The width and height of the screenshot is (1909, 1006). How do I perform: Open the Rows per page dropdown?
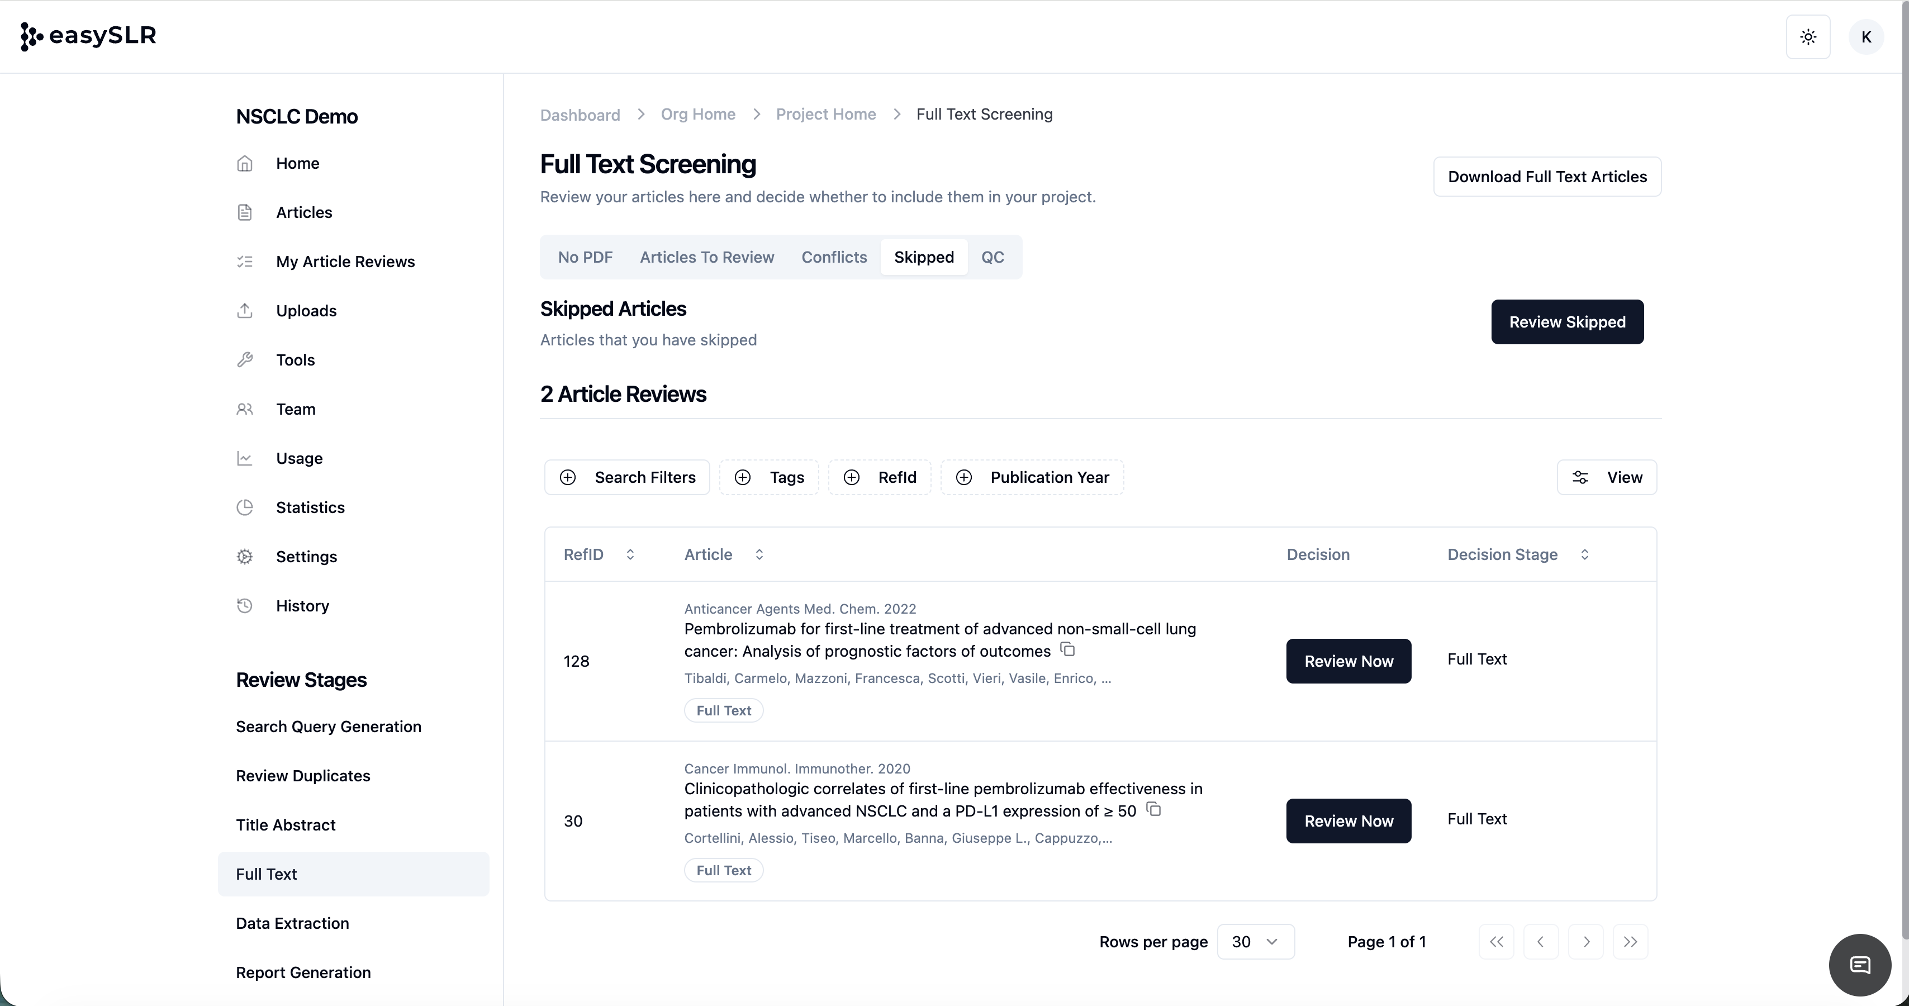pos(1255,942)
